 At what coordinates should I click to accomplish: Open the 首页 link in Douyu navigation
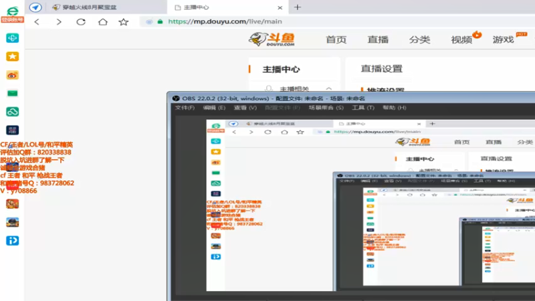tap(336, 39)
